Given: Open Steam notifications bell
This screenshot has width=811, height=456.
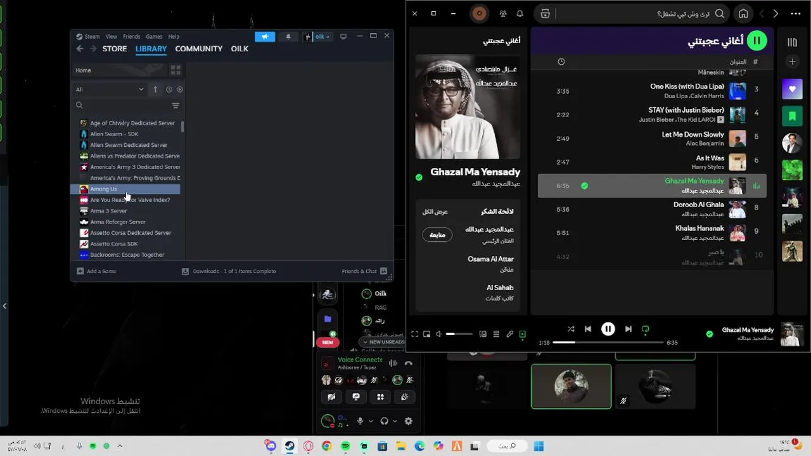Looking at the screenshot, I should click(x=288, y=37).
